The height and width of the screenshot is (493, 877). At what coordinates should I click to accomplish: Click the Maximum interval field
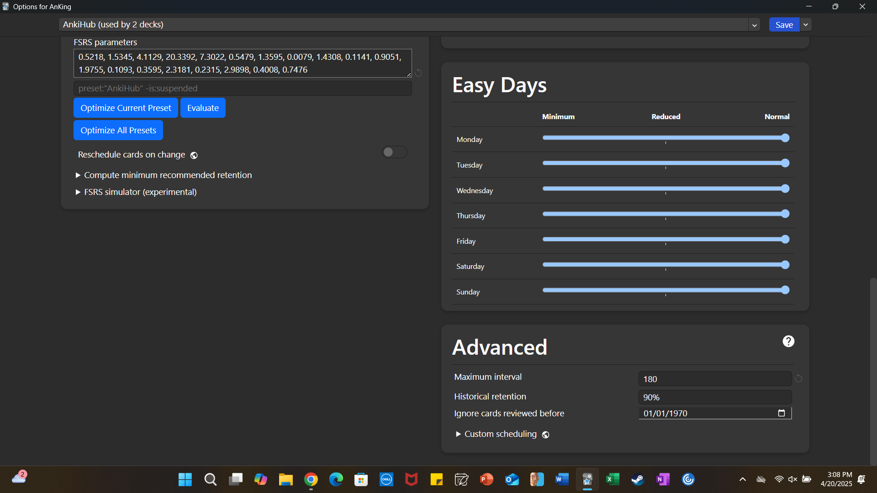point(715,379)
